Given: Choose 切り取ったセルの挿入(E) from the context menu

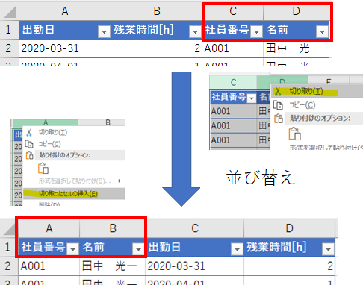Looking at the screenshot, I should click(74, 194).
